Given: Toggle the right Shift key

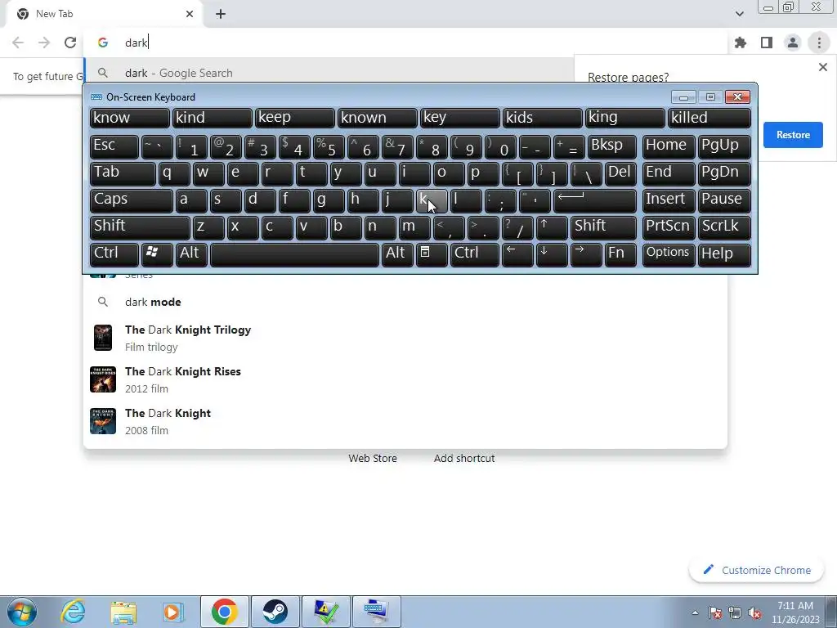Looking at the screenshot, I should [x=603, y=227].
